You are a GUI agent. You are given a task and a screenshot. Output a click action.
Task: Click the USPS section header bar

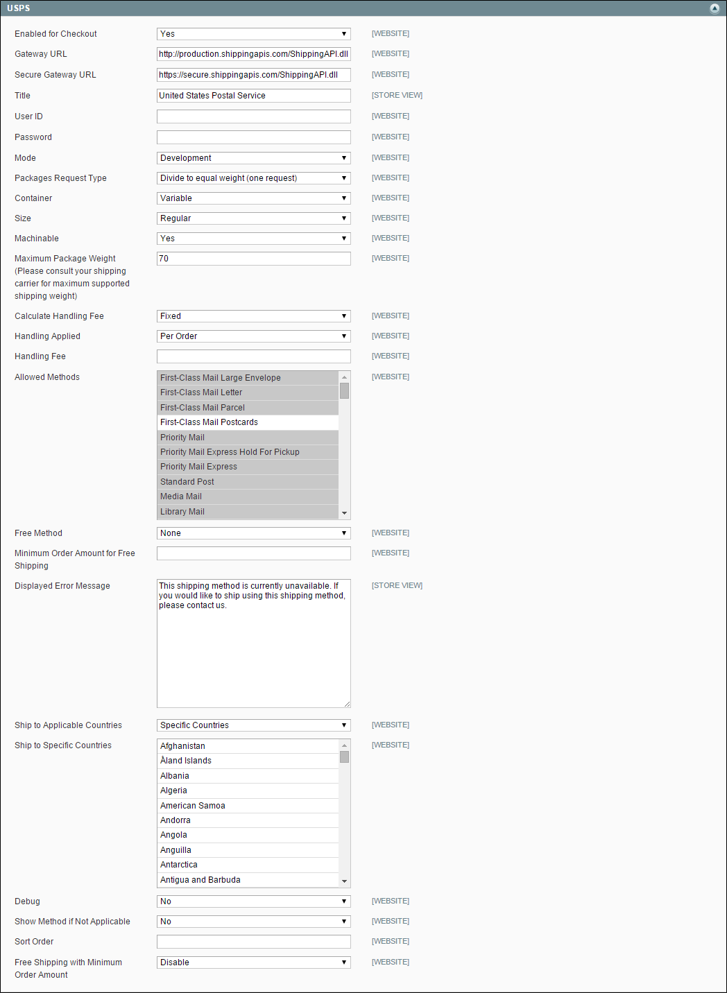click(x=363, y=8)
